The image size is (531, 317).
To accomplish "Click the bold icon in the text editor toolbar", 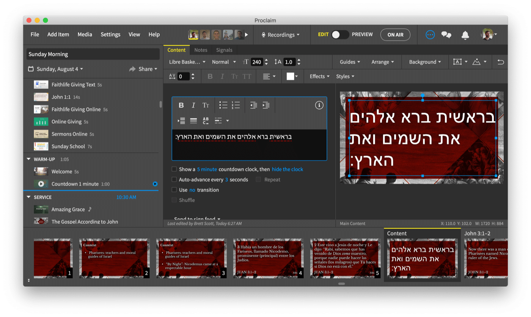I will click(x=181, y=105).
